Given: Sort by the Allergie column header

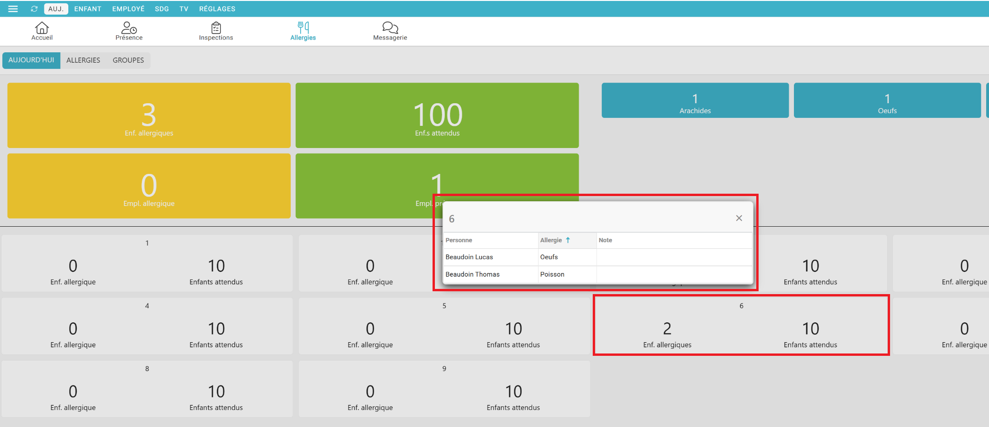Looking at the screenshot, I should [551, 240].
